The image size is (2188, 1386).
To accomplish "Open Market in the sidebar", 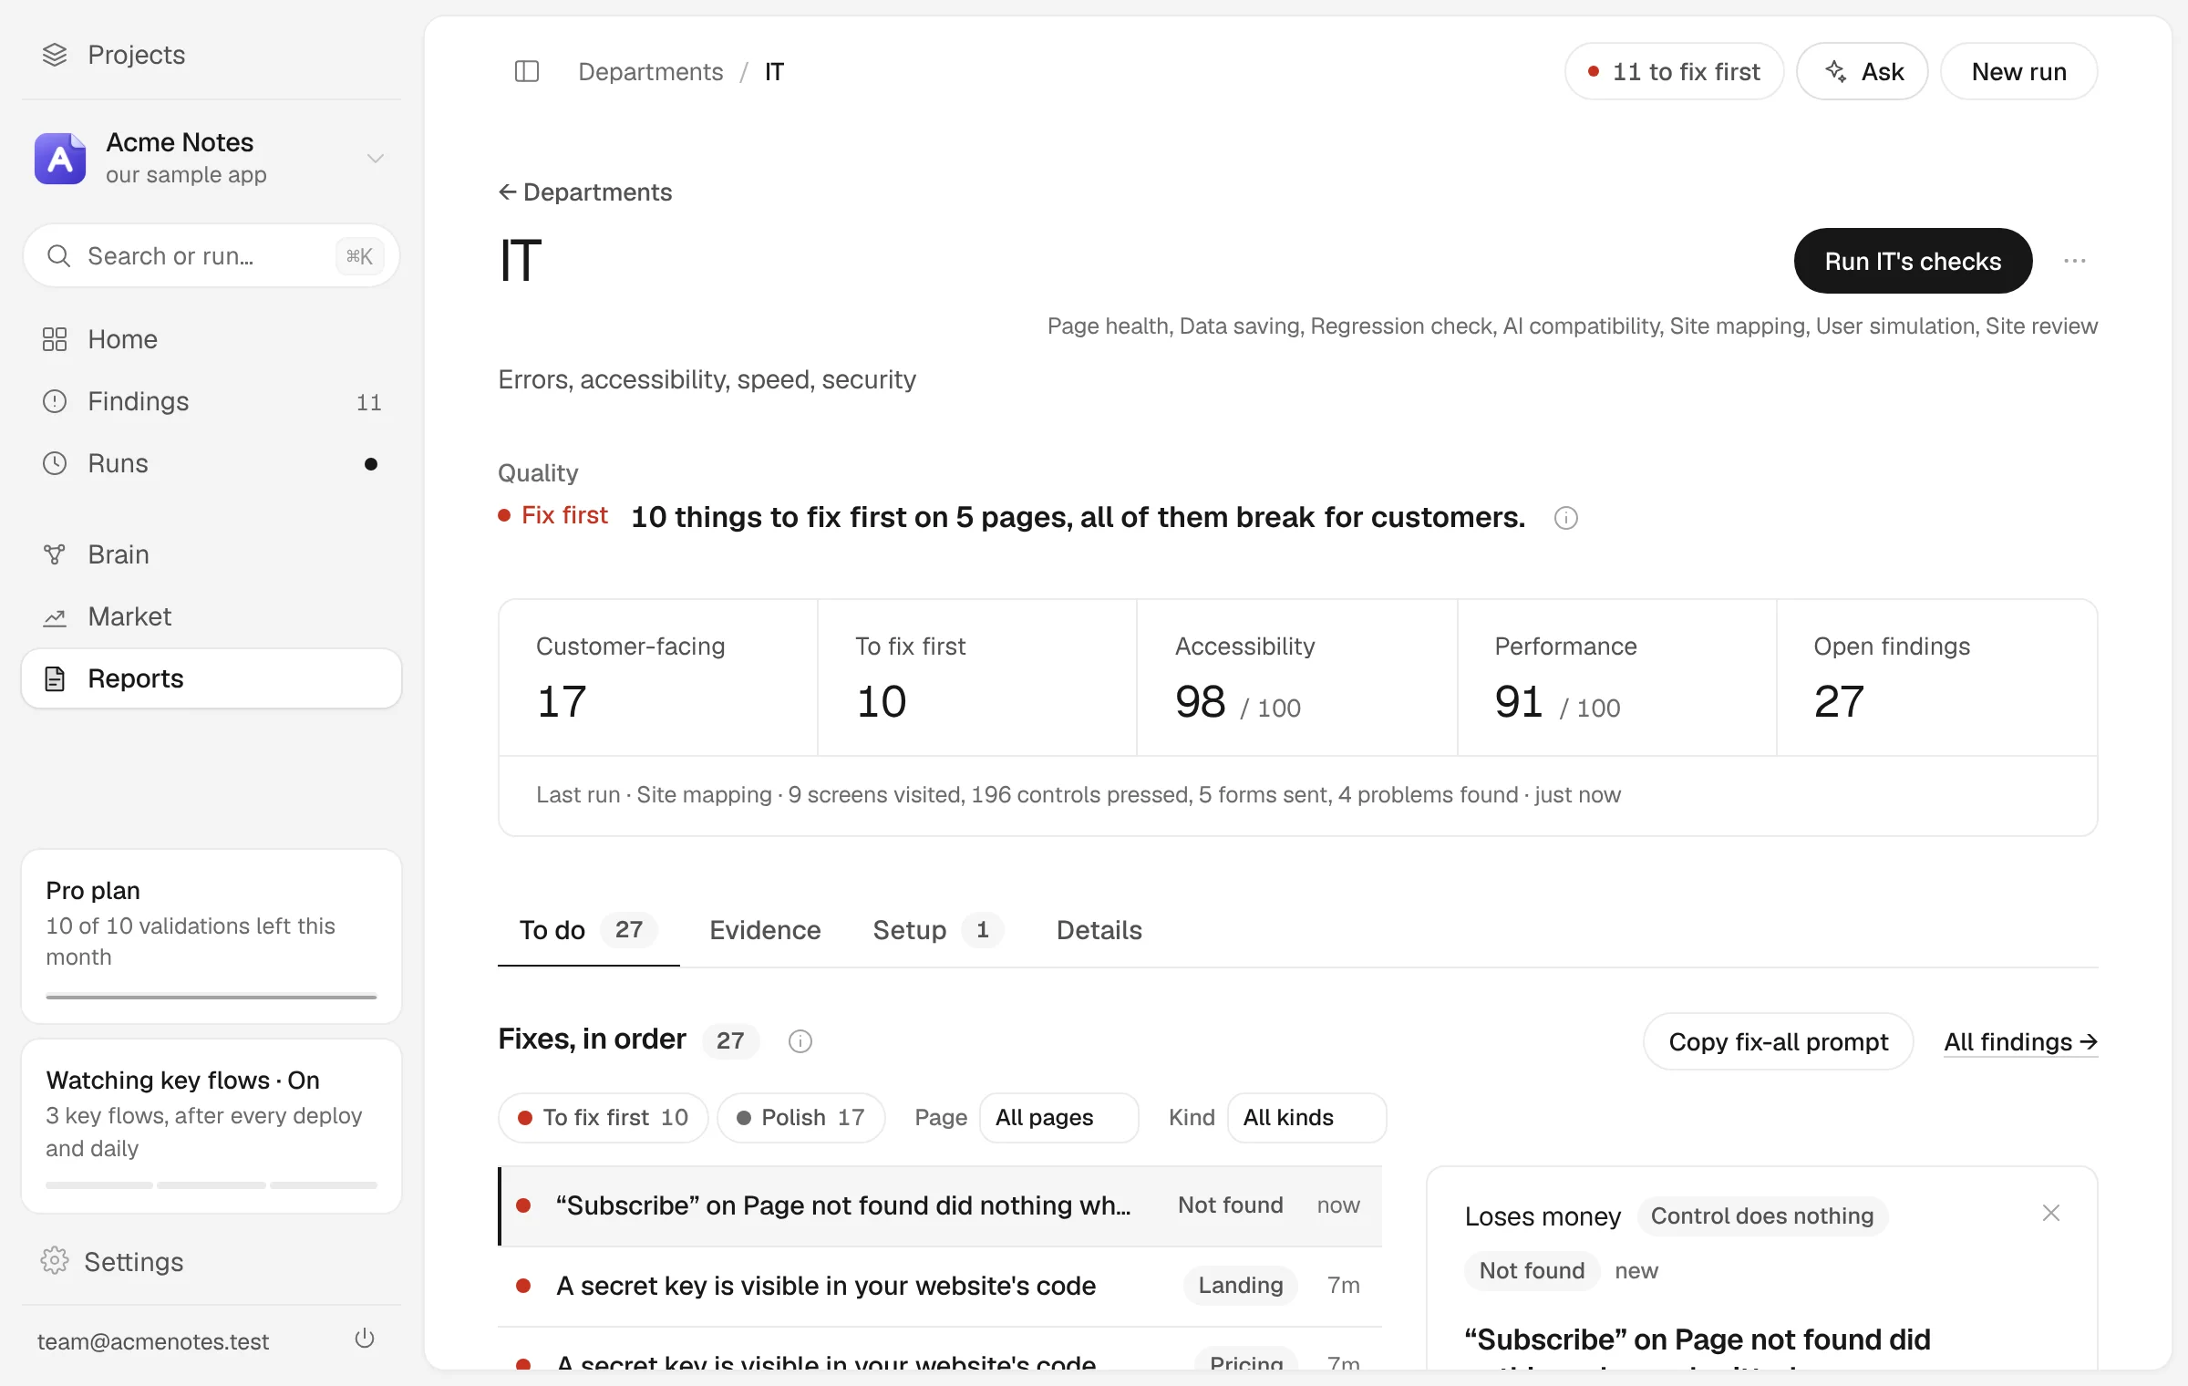I will tap(211, 616).
